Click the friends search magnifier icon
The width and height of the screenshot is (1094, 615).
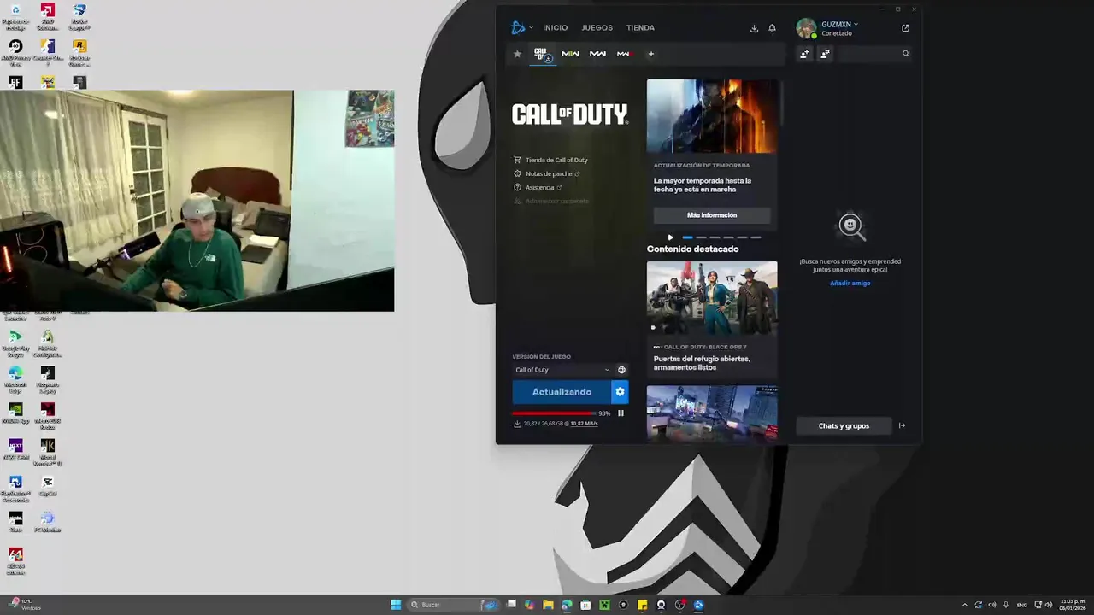pyautogui.click(x=906, y=54)
